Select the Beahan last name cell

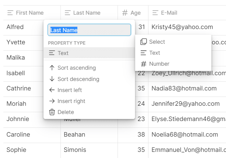75,134
